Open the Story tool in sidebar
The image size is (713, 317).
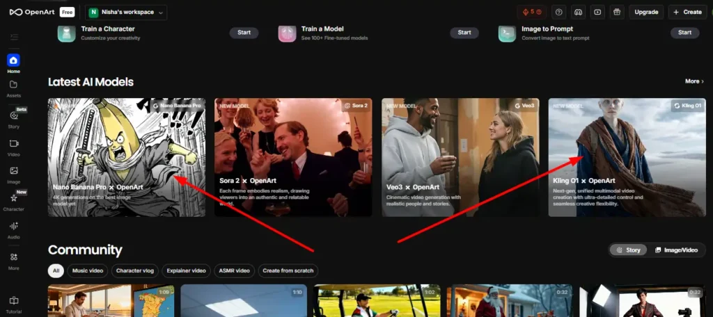pos(13,117)
